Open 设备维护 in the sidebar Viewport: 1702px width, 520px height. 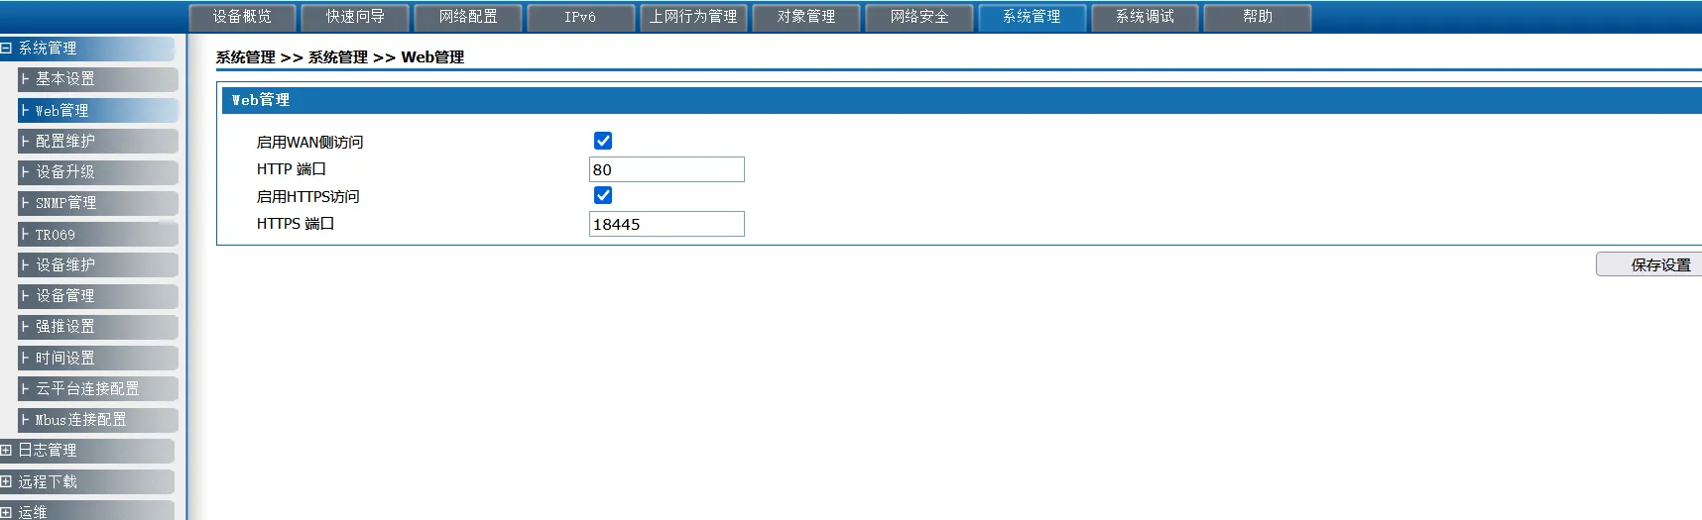point(98,265)
